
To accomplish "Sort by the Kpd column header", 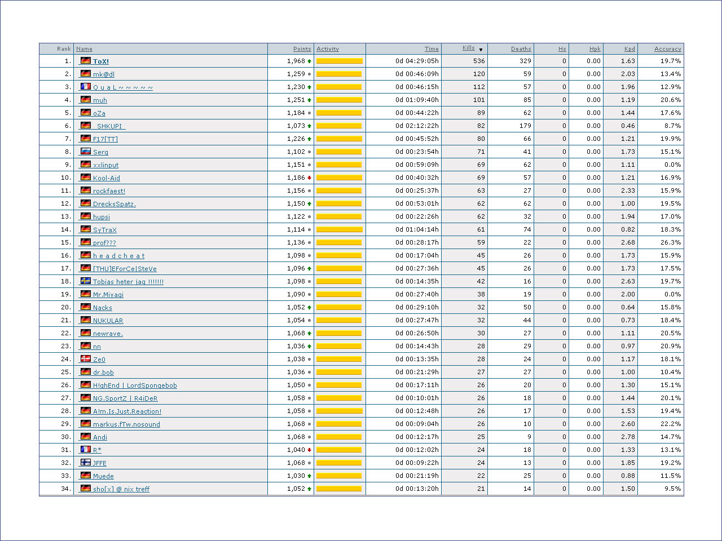I will tap(629, 49).
